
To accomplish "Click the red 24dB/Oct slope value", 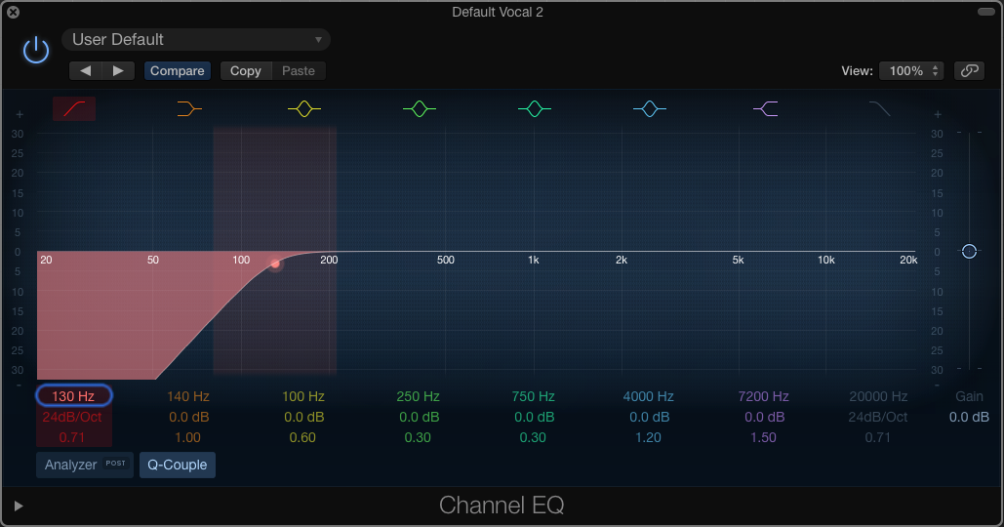I will [x=72, y=417].
